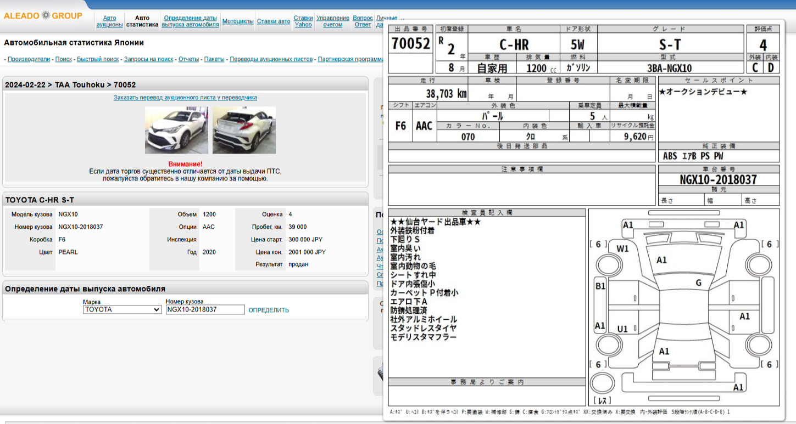Viewport: 796px width, 424px height.
Task: Click model code 3BA-NGX10 on sheet
Action: (x=670, y=68)
